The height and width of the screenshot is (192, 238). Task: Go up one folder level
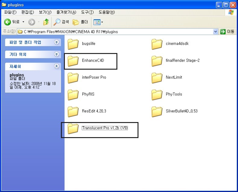point(46,22)
